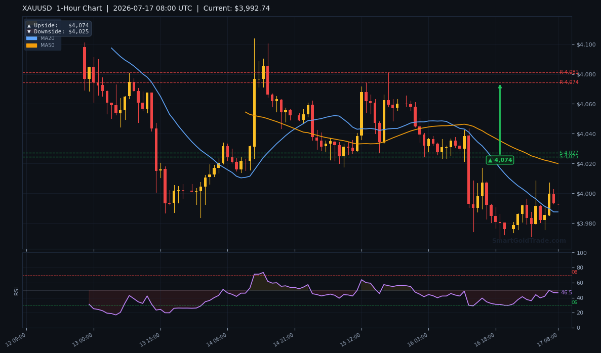The width and height of the screenshot is (601, 353).
Task: Click the $4,080 price axis label
Action: (586, 74)
